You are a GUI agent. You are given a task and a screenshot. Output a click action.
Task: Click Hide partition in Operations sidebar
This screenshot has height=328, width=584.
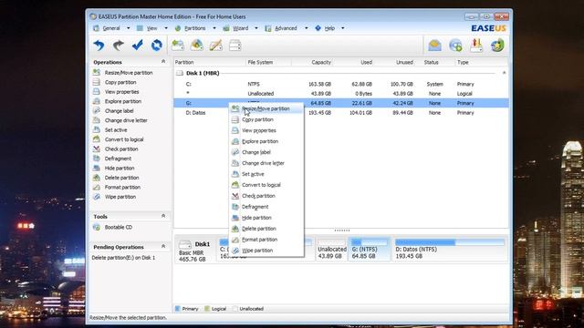[x=120, y=168]
